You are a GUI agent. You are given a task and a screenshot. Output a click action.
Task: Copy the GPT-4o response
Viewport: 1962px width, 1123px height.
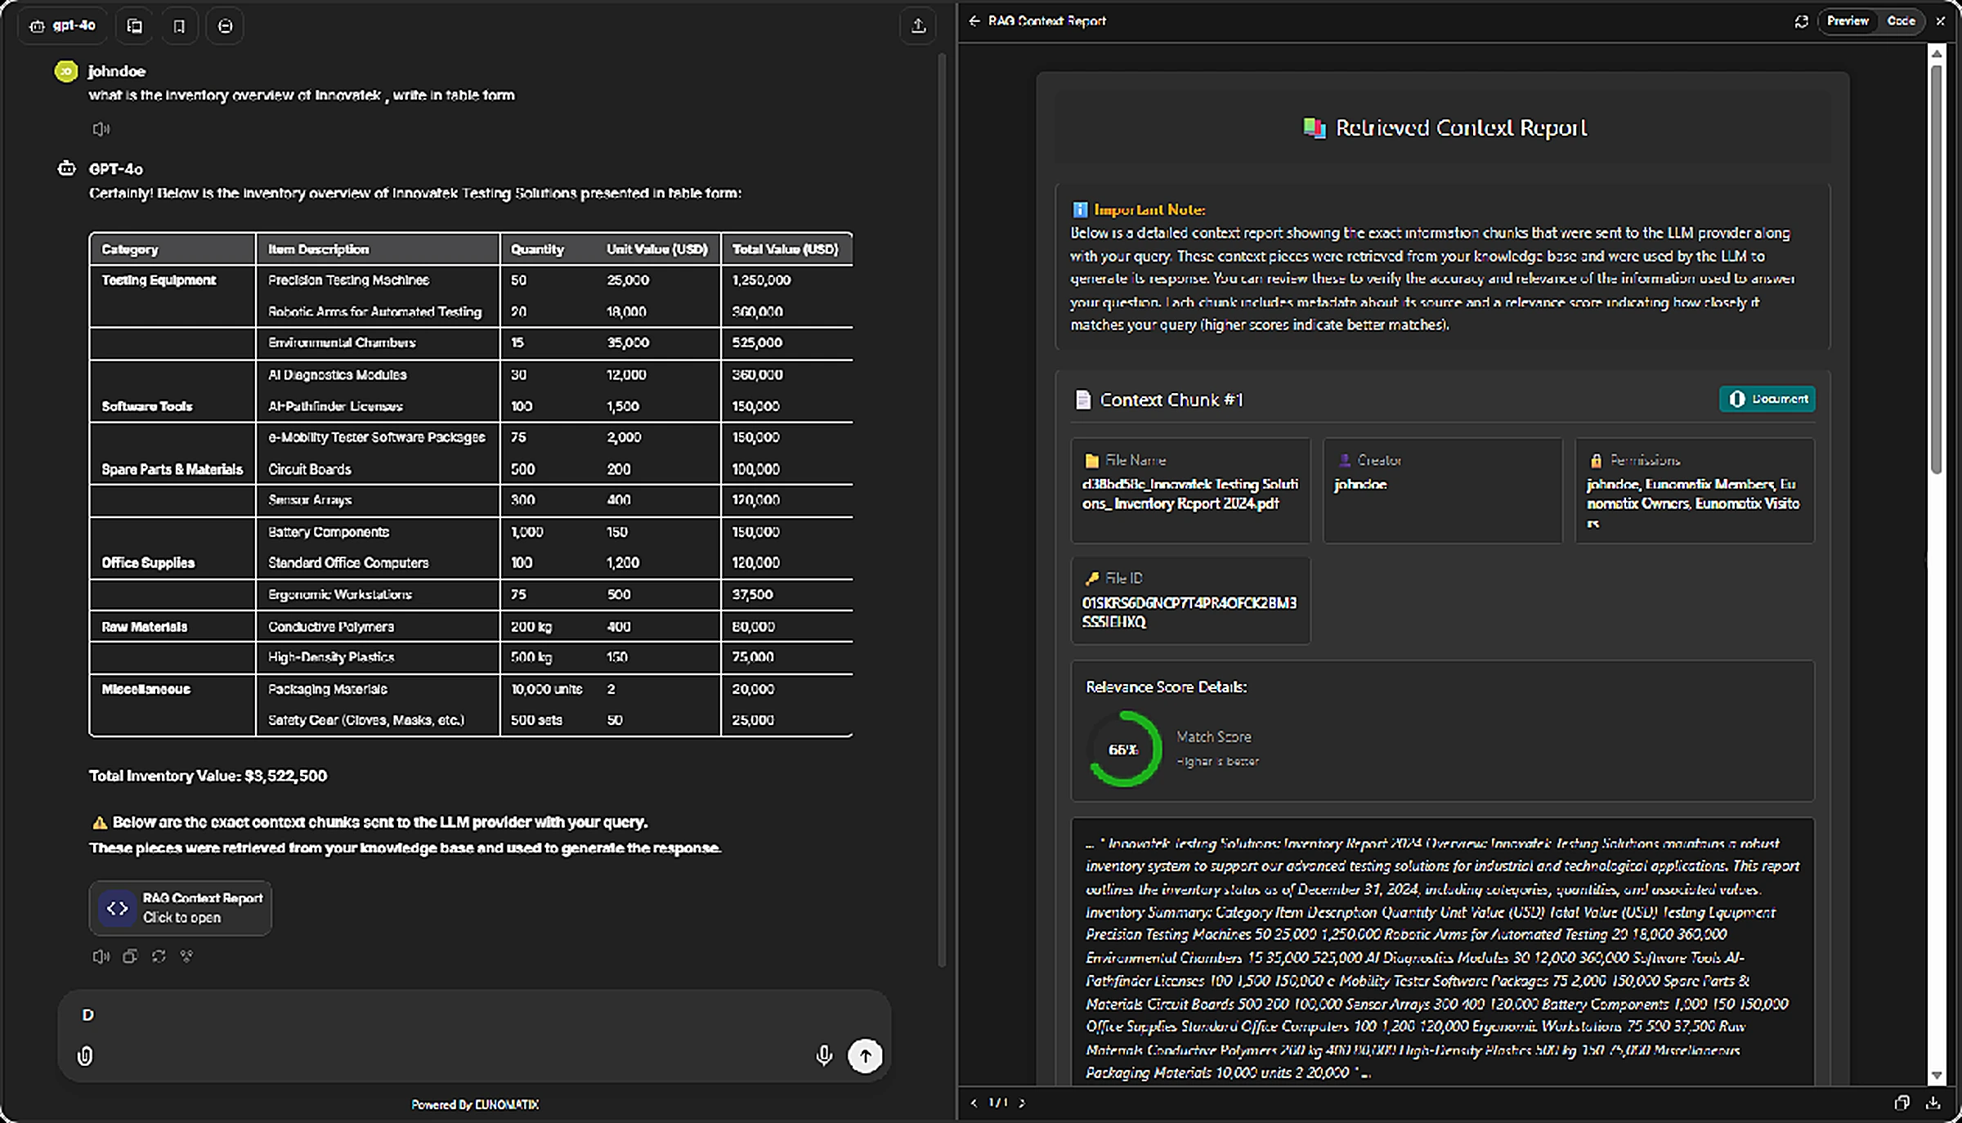130,956
